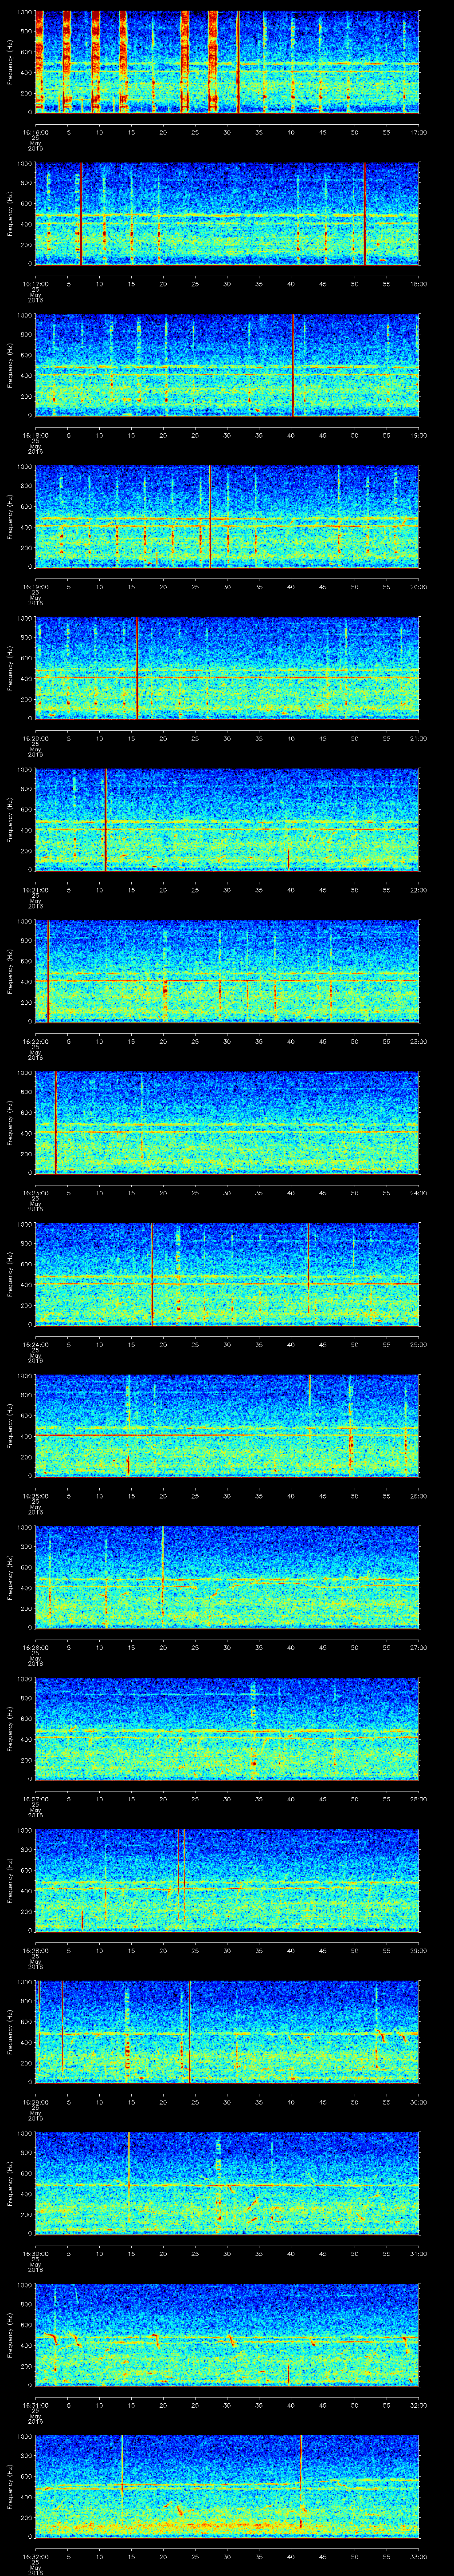
Task: Click the 25:00 end time label
Action: pyautogui.click(x=418, y=1344)
